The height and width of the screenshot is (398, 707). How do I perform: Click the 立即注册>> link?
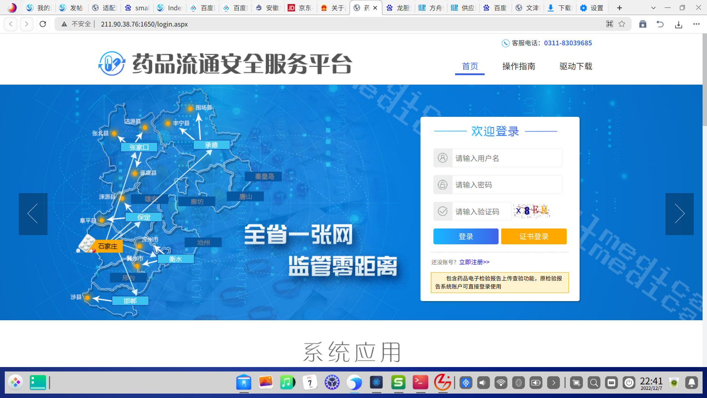(x=474, y=262)
